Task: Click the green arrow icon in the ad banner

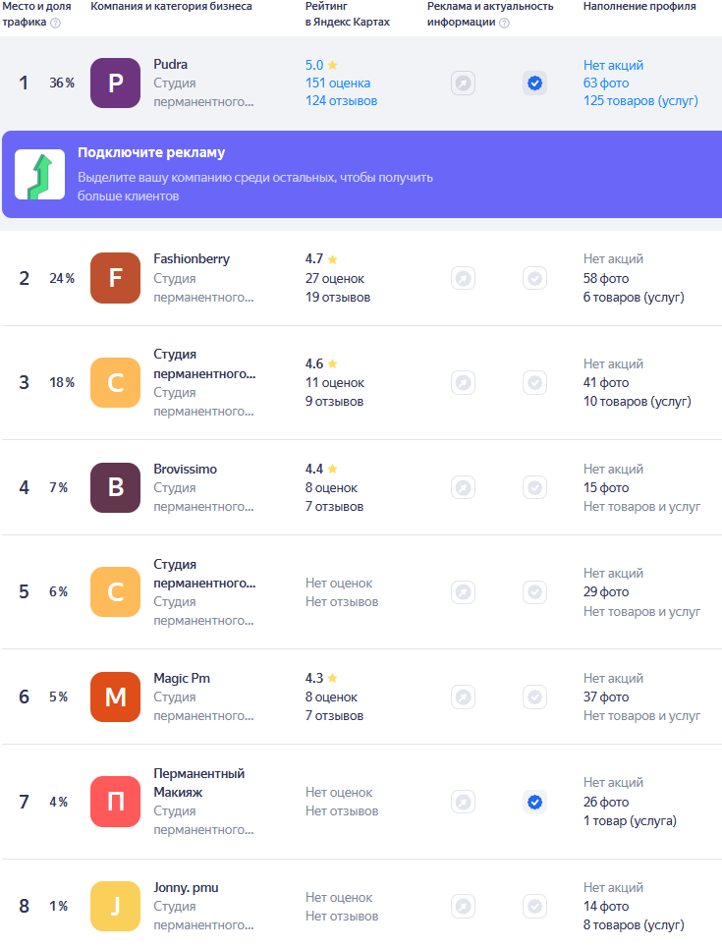Action: click(x=40, y=174)
